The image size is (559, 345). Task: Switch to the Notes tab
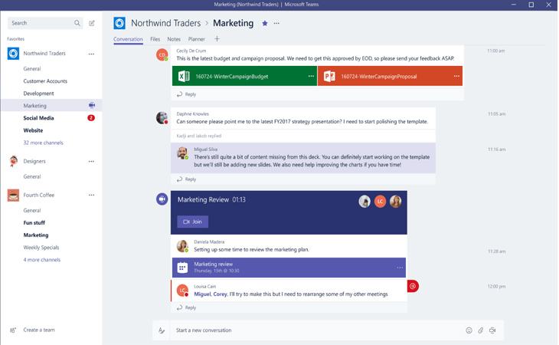pos(174,39)
